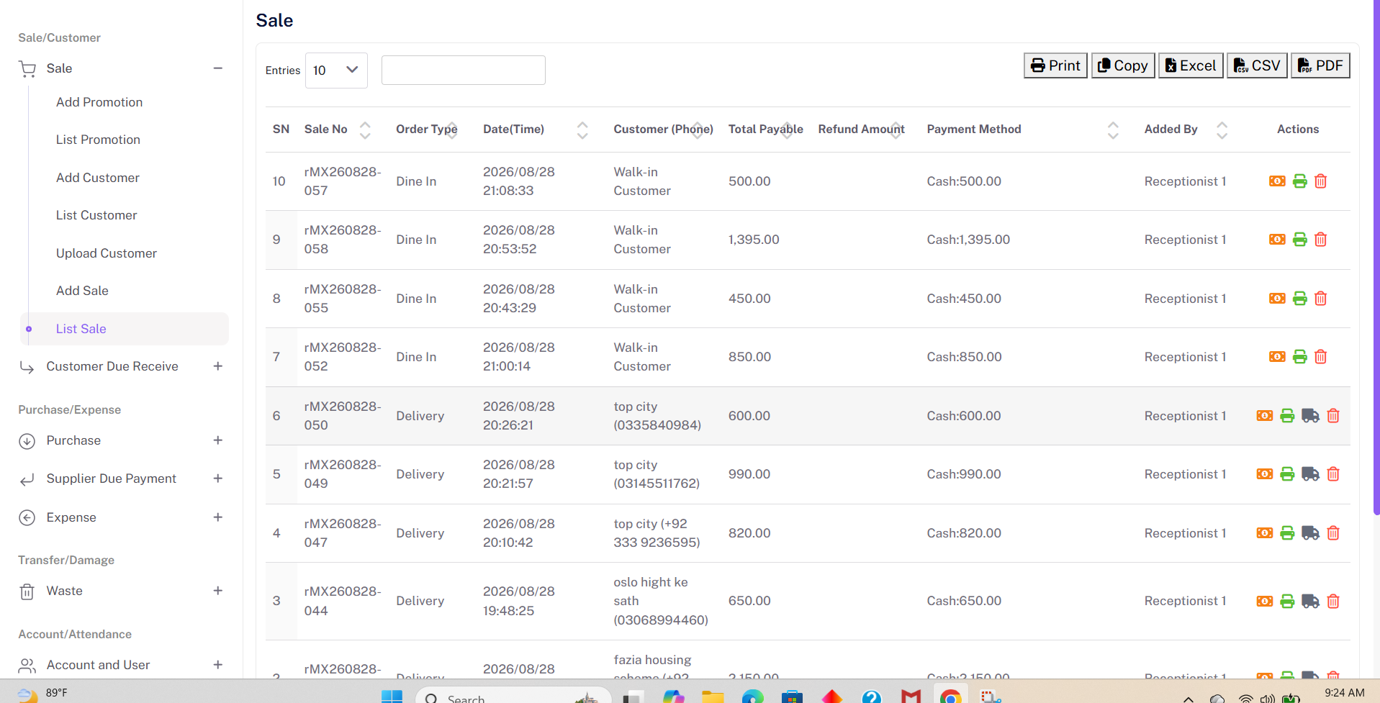This screenshot has height=703, width=1380.
Task: Open Gmail icon in the taskbar
Action: [911, 696]
